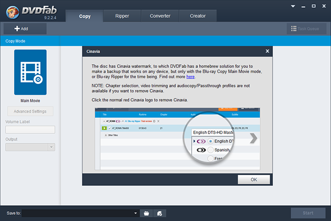Click the Cinavia tutorial screenshot image
This screenshot has height=221, width=331.
tap(177, 139)
